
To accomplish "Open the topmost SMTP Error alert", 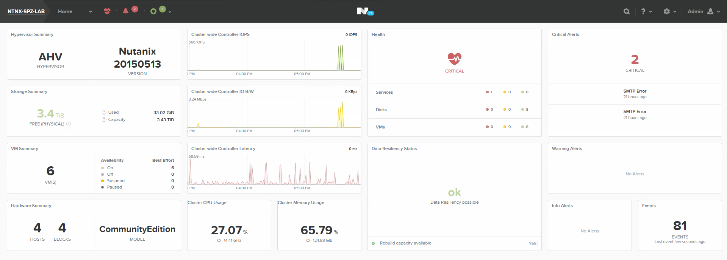I will point(635,91).
